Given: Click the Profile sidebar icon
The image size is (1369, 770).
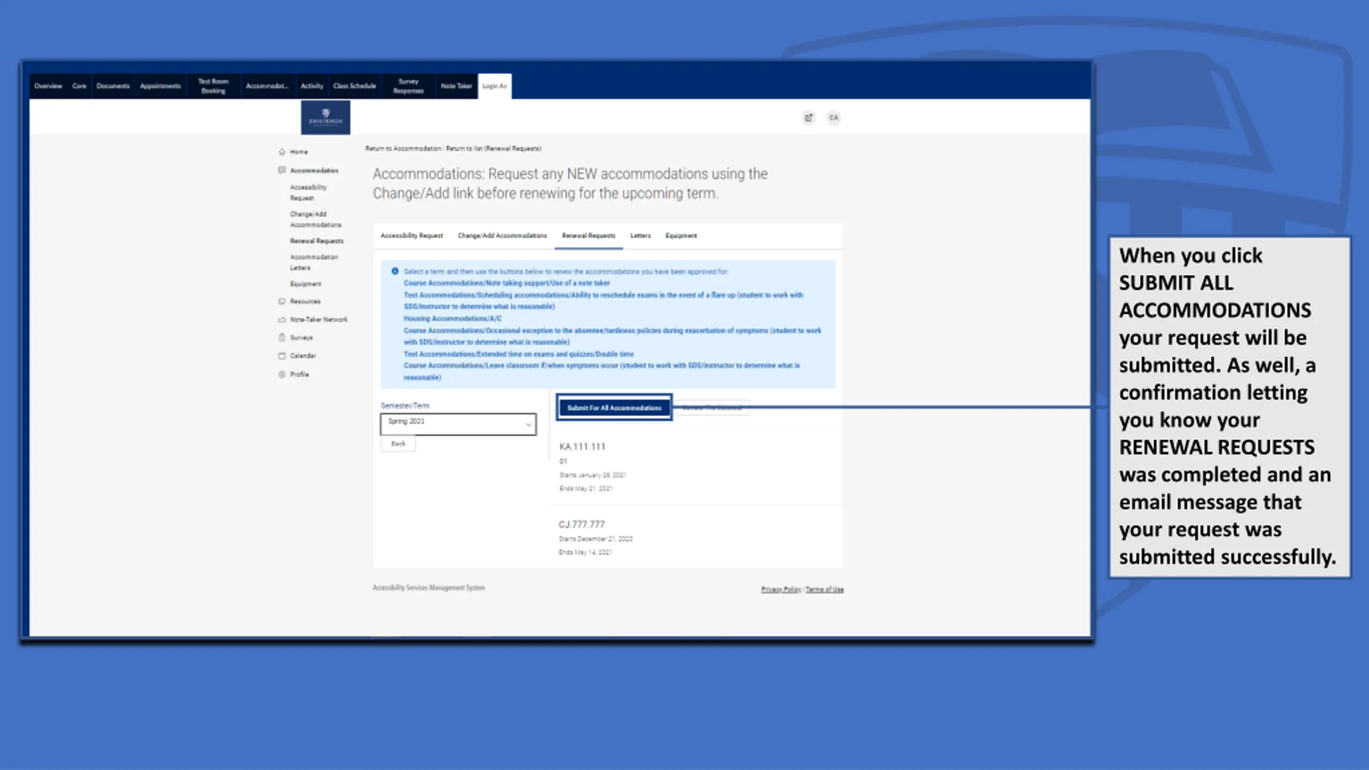Looking at the screenshot, I should (x=282, y=374).
